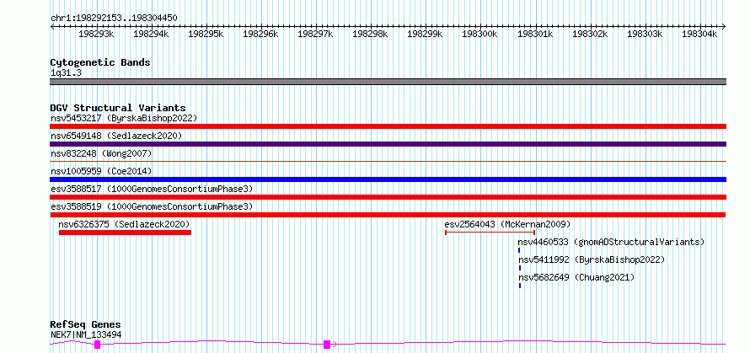Select the first NEK7 magenta exon box
750x353 pixels.
[x=98, y=345]
